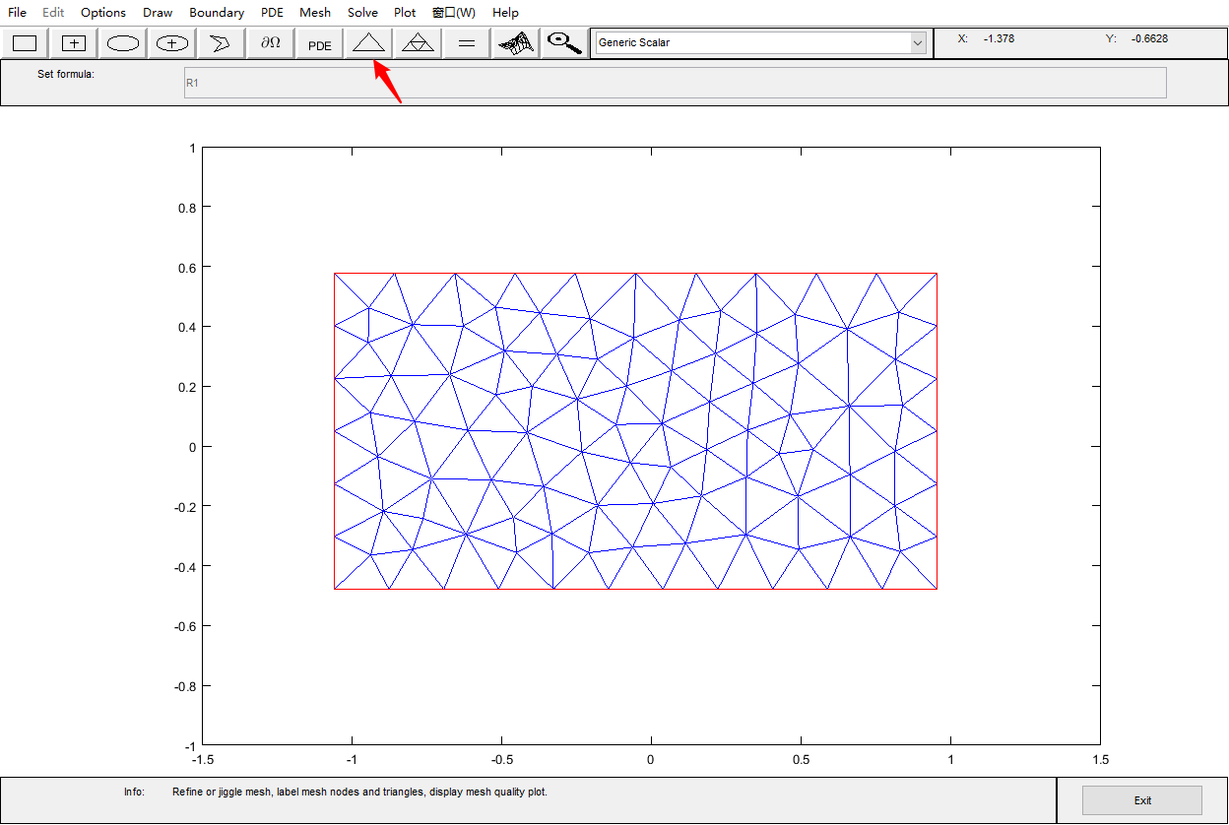This screenshot has width=1229, height=825.
Task: Open the Help menu
Action: click(505, 13)
